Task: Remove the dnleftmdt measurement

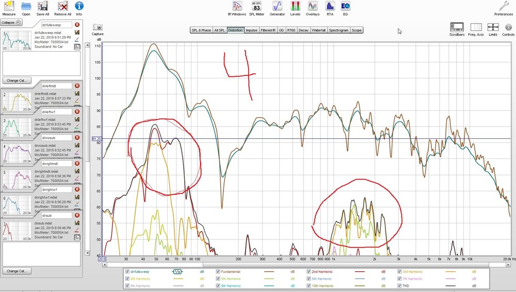Action: tap(77, 86)
